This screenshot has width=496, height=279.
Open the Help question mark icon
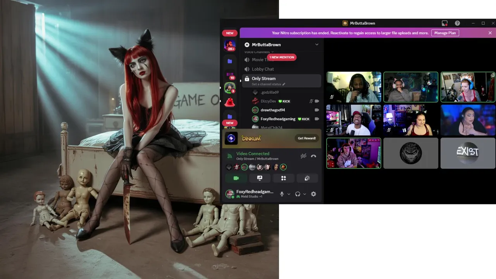(x=457, y=23)
